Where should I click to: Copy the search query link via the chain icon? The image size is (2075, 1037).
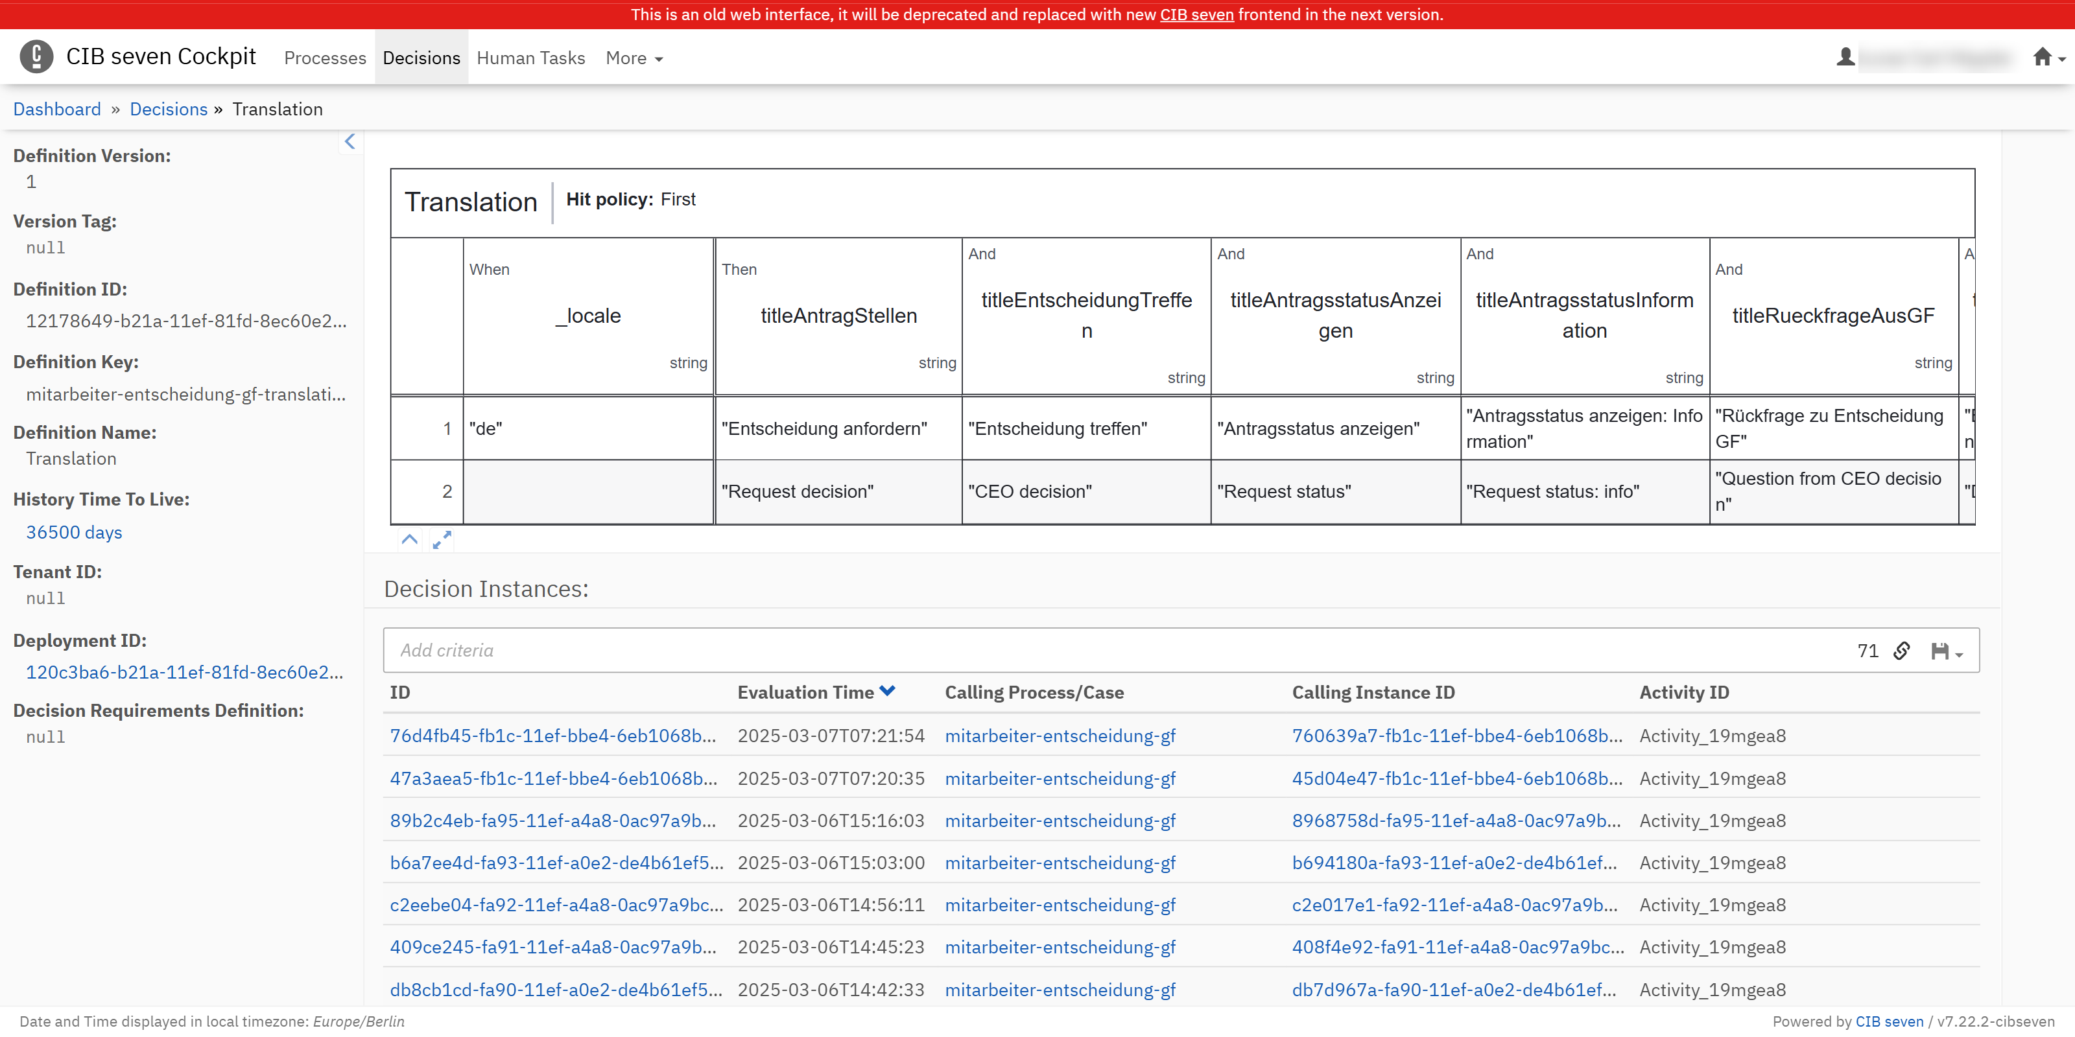pyautogui.click(x=1902, y=651)
